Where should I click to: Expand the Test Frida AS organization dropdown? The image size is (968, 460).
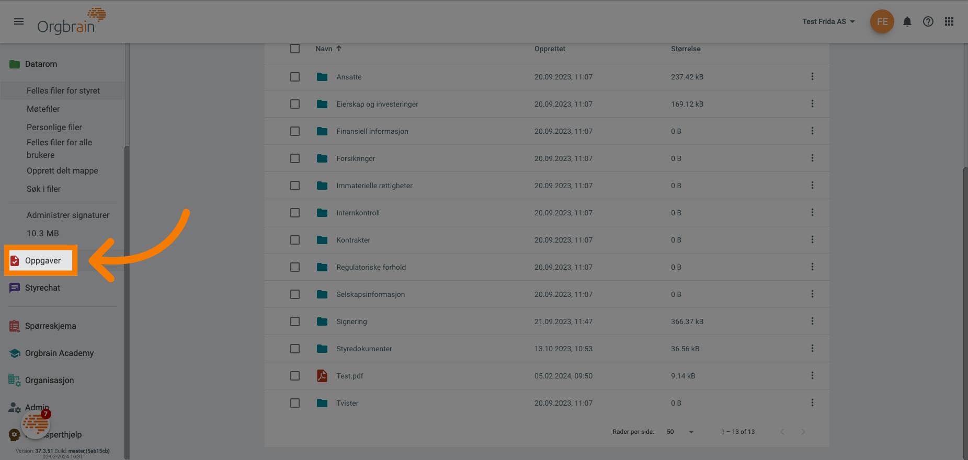[828, 21]
